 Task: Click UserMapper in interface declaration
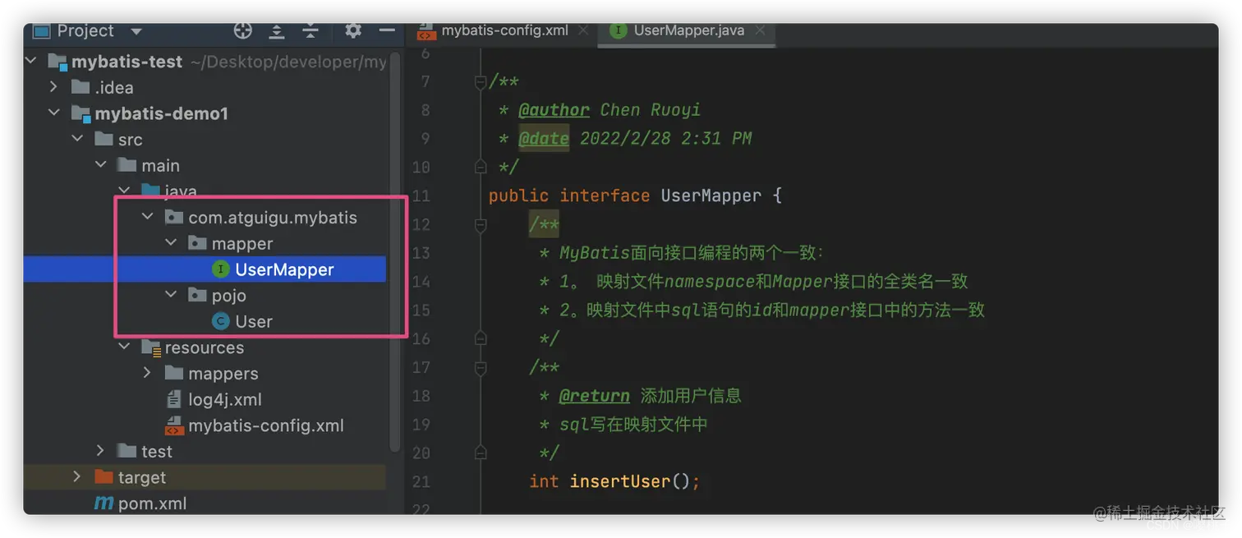(x=711, y=195)
